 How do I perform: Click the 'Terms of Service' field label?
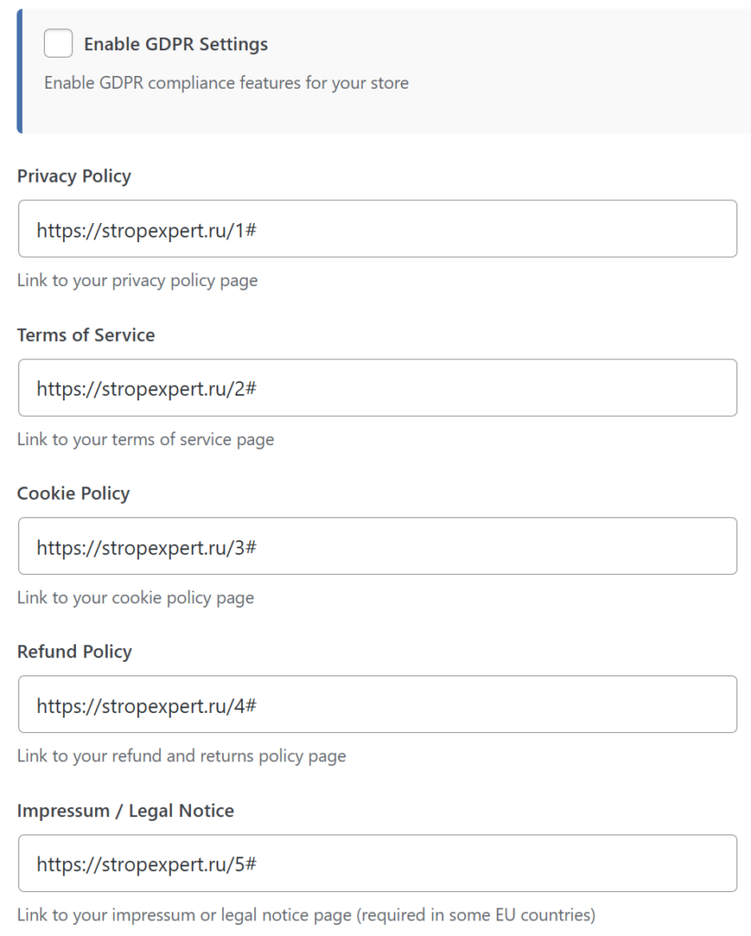[86, 335]
